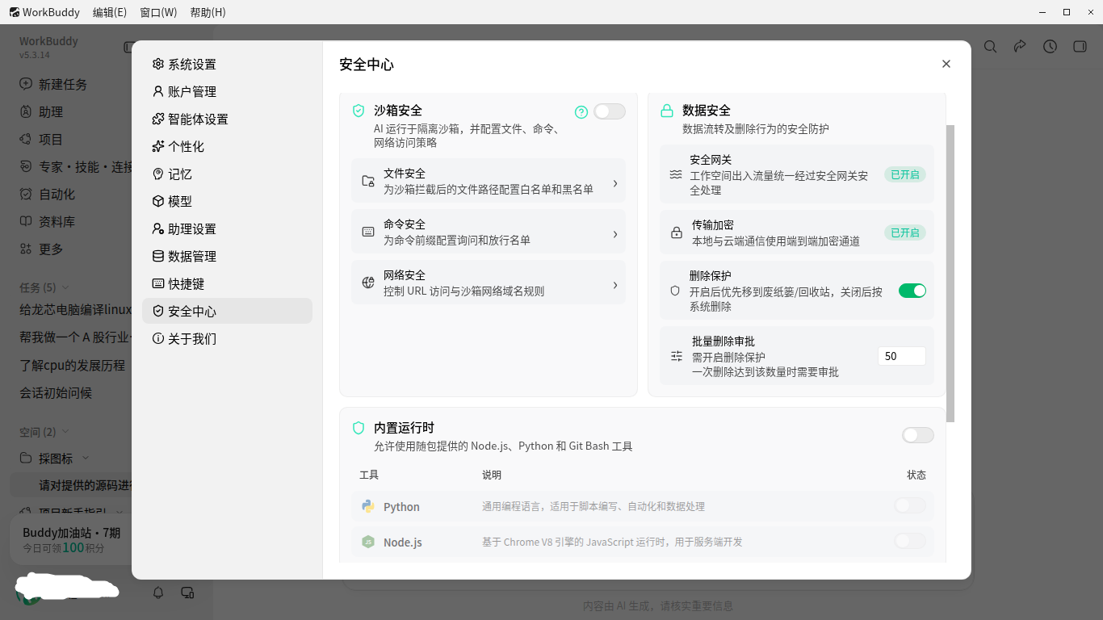1103x620 pixels.
Task: Turn off the 删除保护 switch
Action: pos(912,291)
